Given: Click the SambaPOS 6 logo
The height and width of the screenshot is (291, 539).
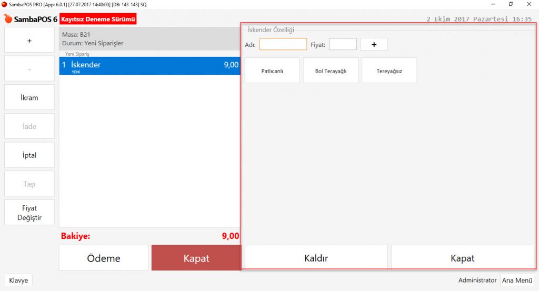Looking at the screenshot, I should 31,19.
